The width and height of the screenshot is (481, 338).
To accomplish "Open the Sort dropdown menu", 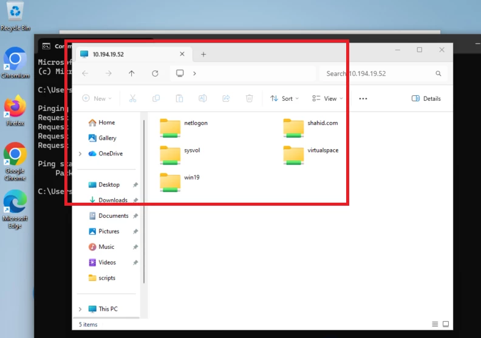I will point(284,98).
